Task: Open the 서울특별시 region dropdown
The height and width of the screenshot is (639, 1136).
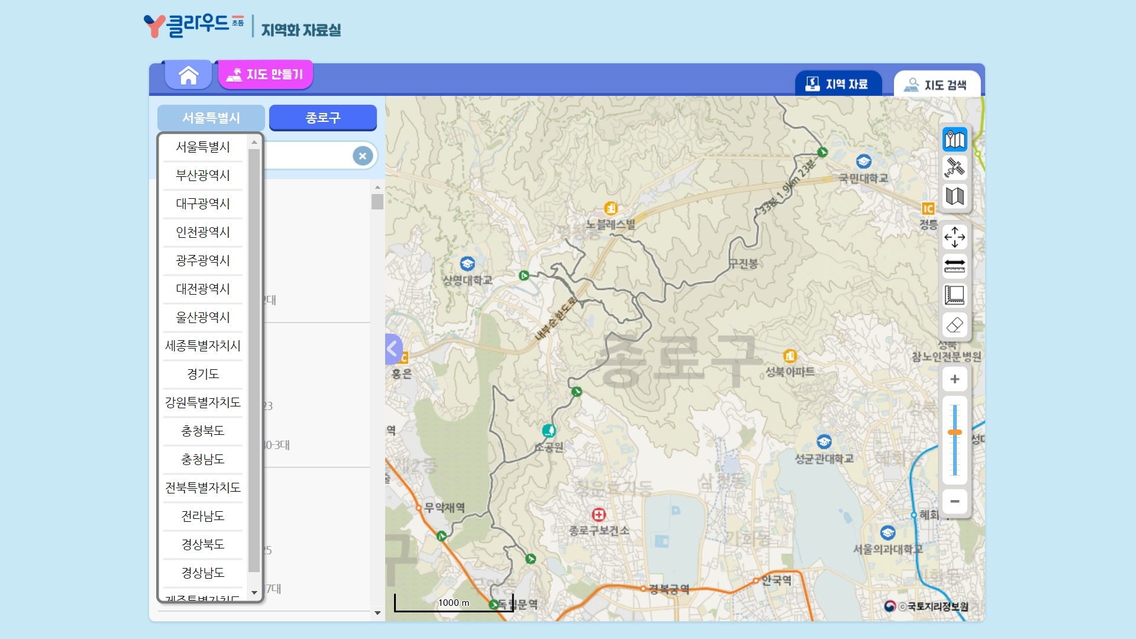Action: pos(211,118)
